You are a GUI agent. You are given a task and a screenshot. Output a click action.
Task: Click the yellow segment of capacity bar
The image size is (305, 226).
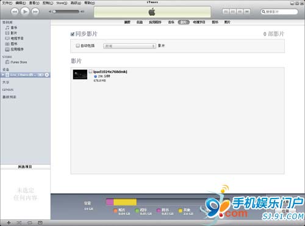pyautogui.click(x=125, y=202)
